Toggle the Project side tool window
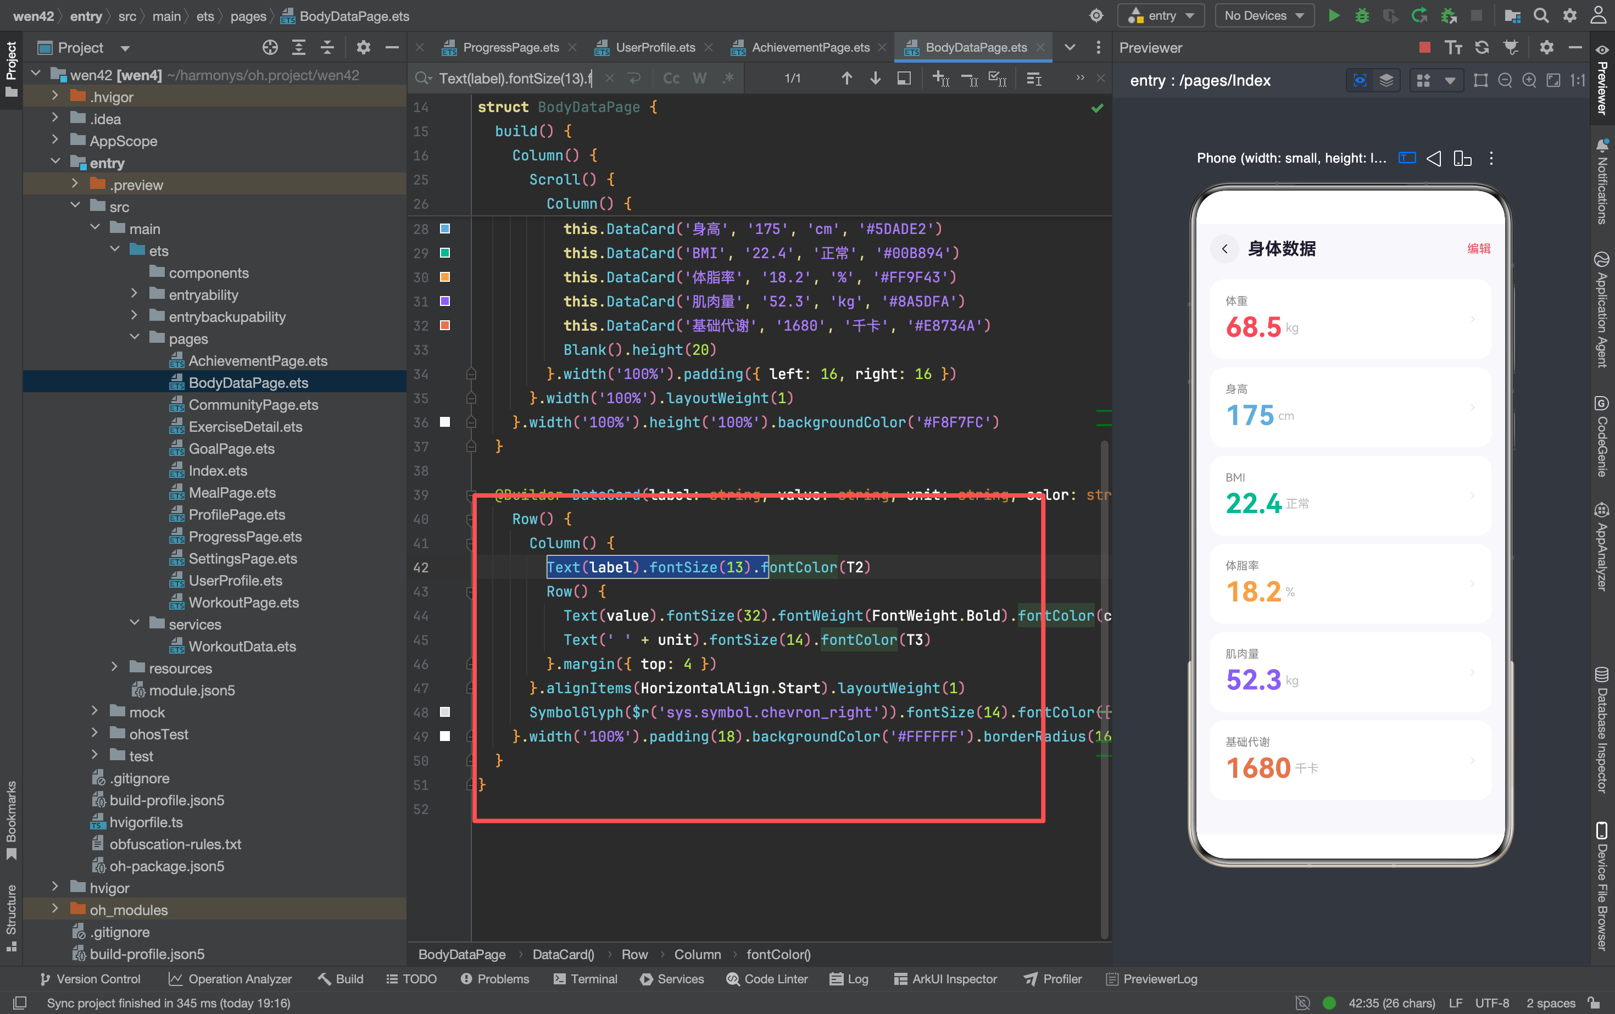1615x1014 pixels. click(12, 69)
